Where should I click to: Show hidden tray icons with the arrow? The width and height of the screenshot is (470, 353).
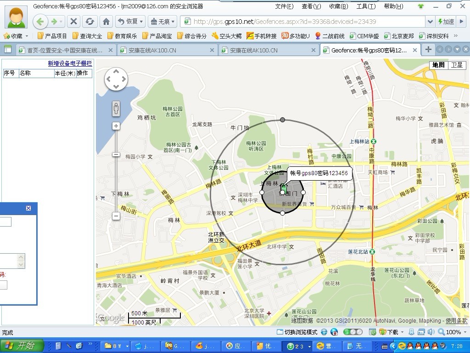click(x=393, y=346)
